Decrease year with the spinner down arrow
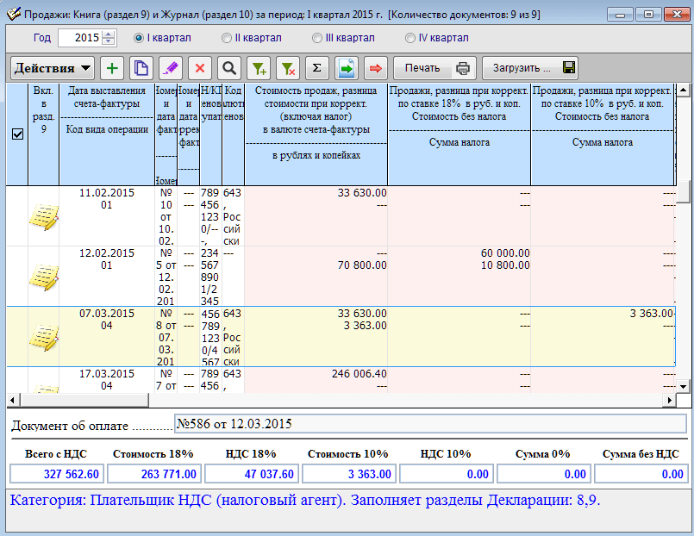 pyautogui.click(x=109, y=41)
